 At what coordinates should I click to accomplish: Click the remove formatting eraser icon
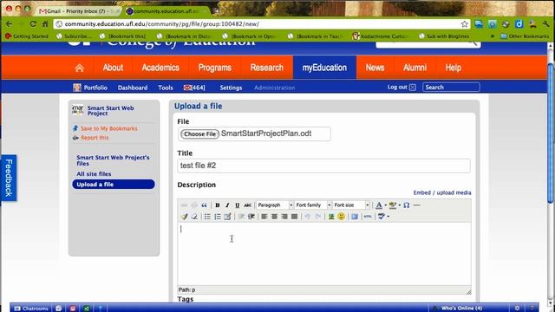click(194, 217)
